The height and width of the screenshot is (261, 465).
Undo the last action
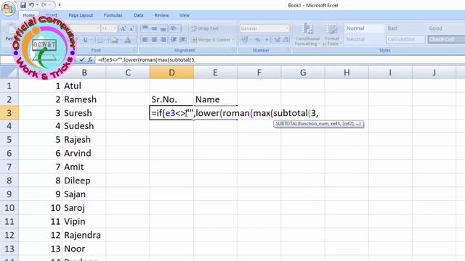(31, 5)
